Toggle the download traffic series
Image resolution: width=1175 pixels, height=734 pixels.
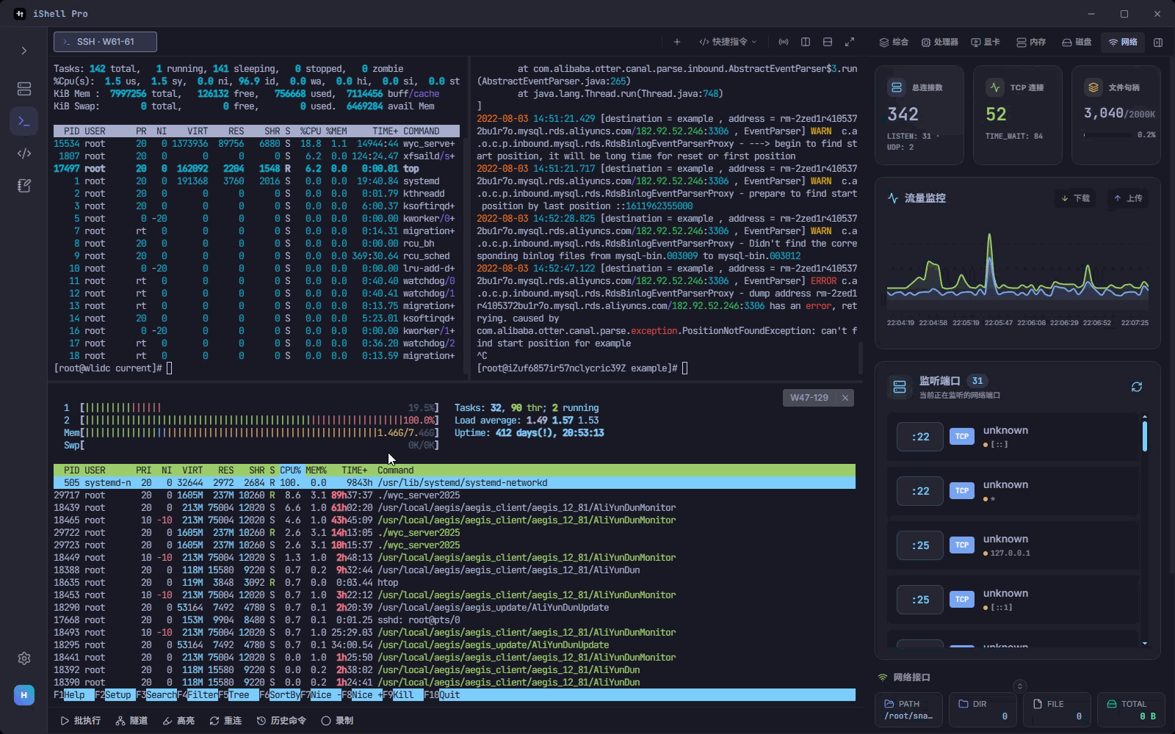point(1076,198)
